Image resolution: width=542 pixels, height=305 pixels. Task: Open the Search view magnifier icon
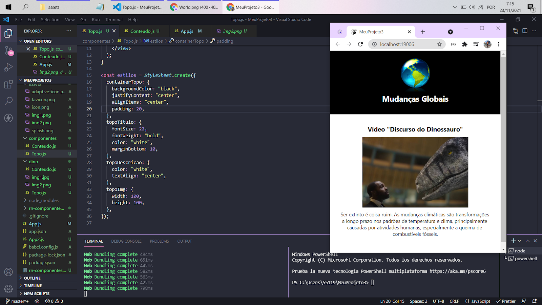pos(8,101)
